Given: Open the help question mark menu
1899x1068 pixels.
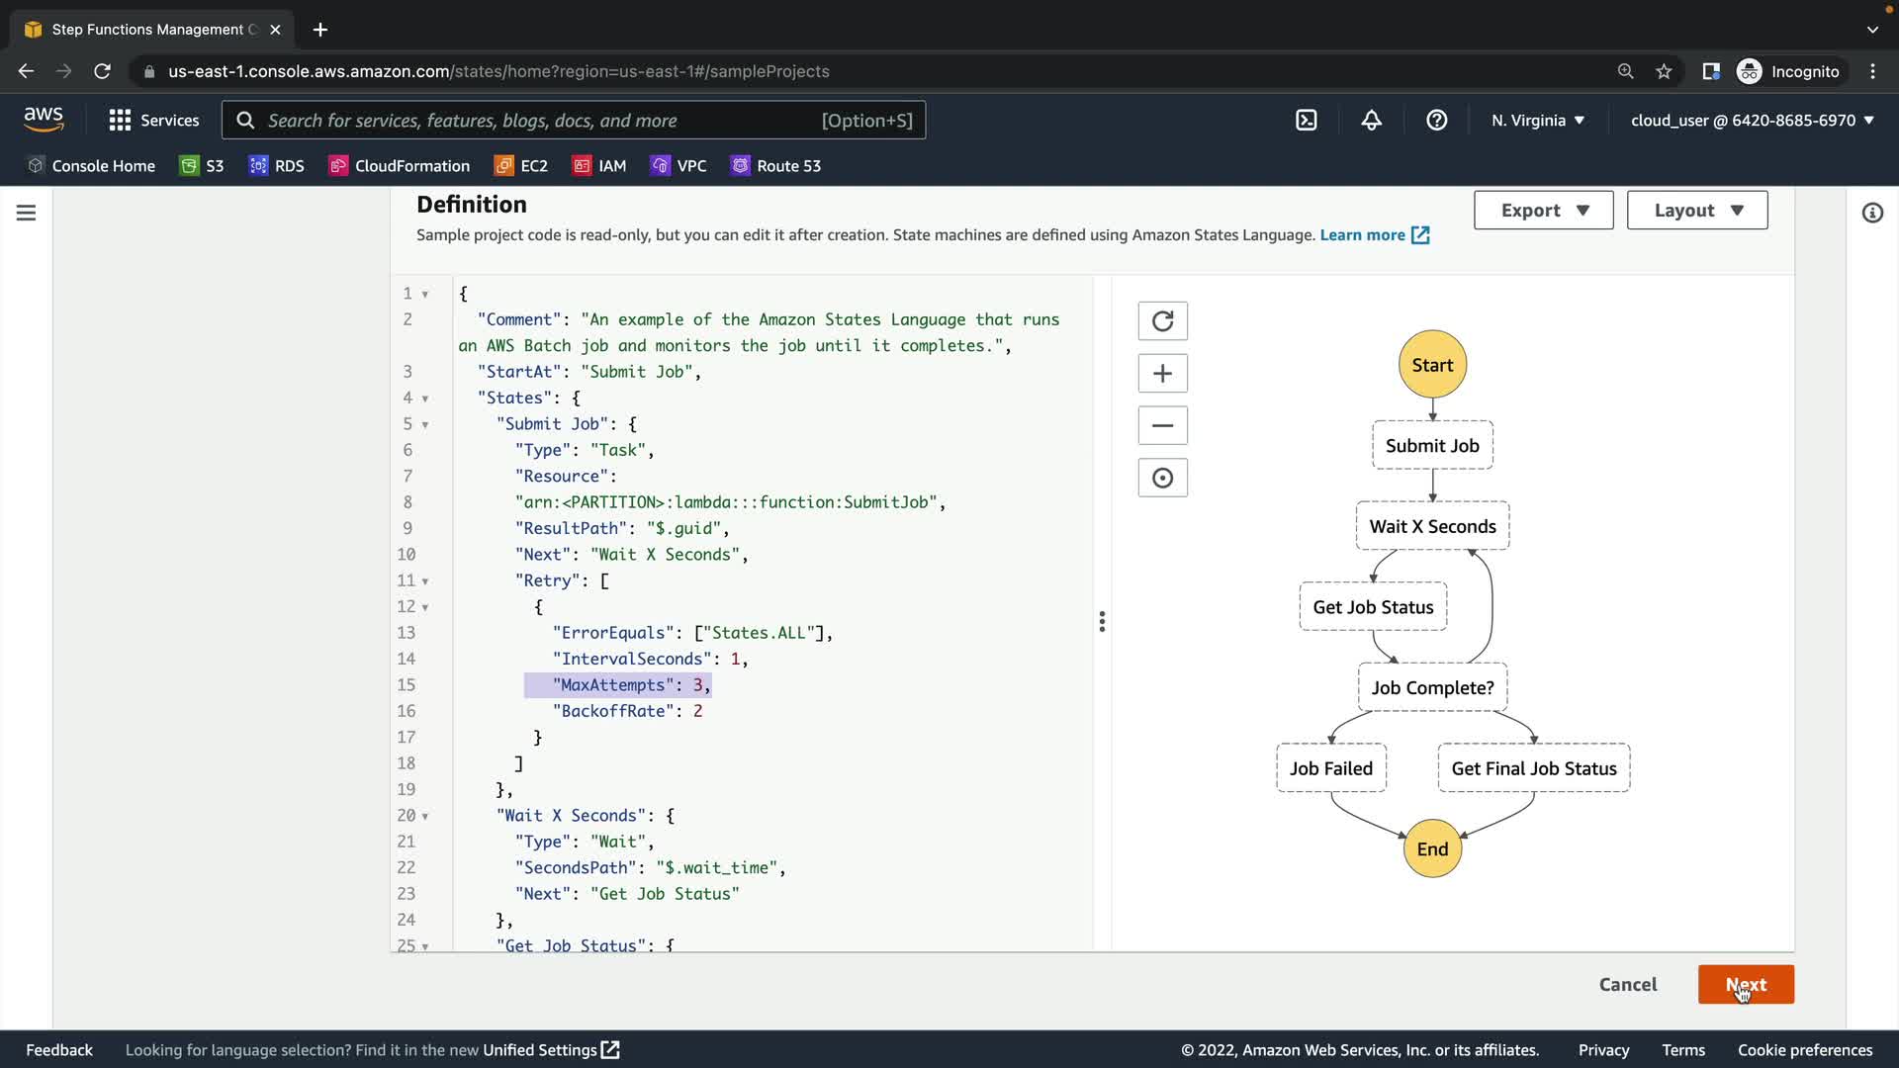Looking at the screenshot, I should pos(1436,121).
